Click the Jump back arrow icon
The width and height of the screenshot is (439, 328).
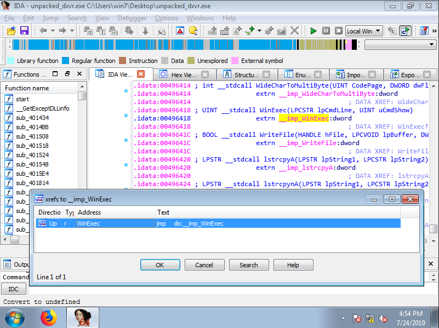43,31
